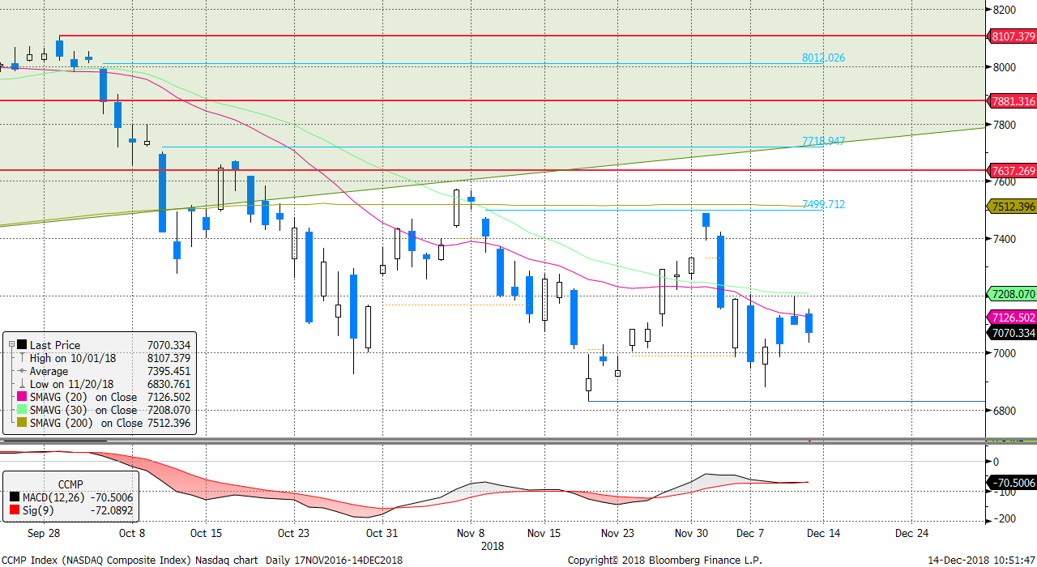
Task: Select the 'Average' legend label
Action: (x=49, y=371)
